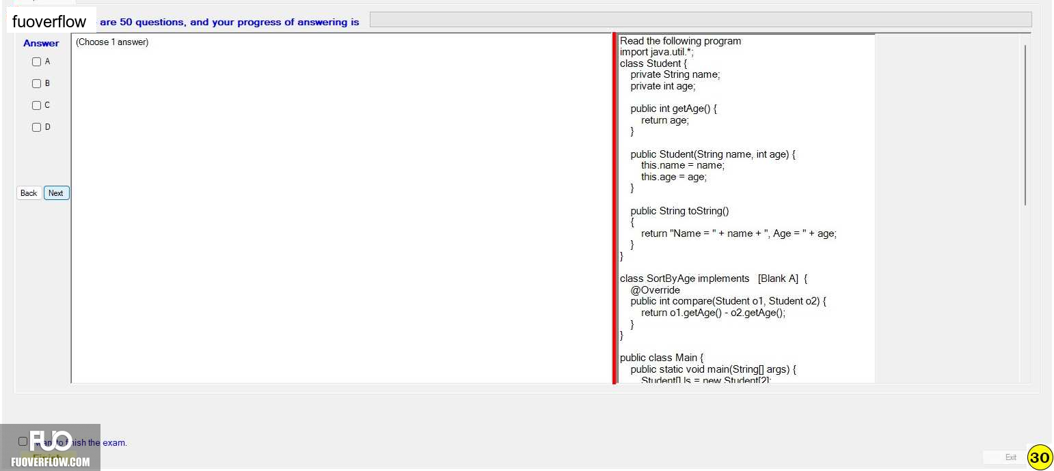
Task: Click 'private String name;' line
Action: pyautogui.click(x=675, y=75)
